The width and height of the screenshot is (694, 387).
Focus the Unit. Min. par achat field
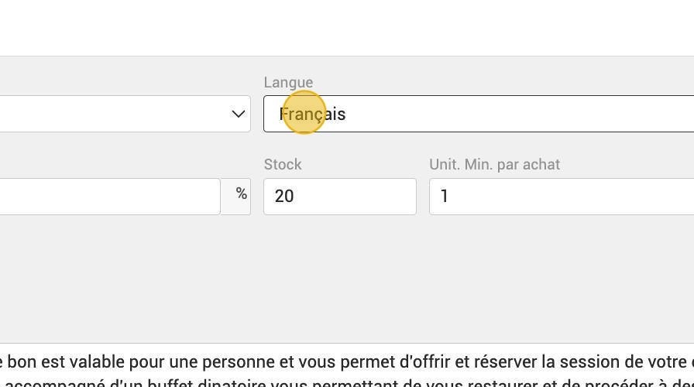tap(562, 197)
